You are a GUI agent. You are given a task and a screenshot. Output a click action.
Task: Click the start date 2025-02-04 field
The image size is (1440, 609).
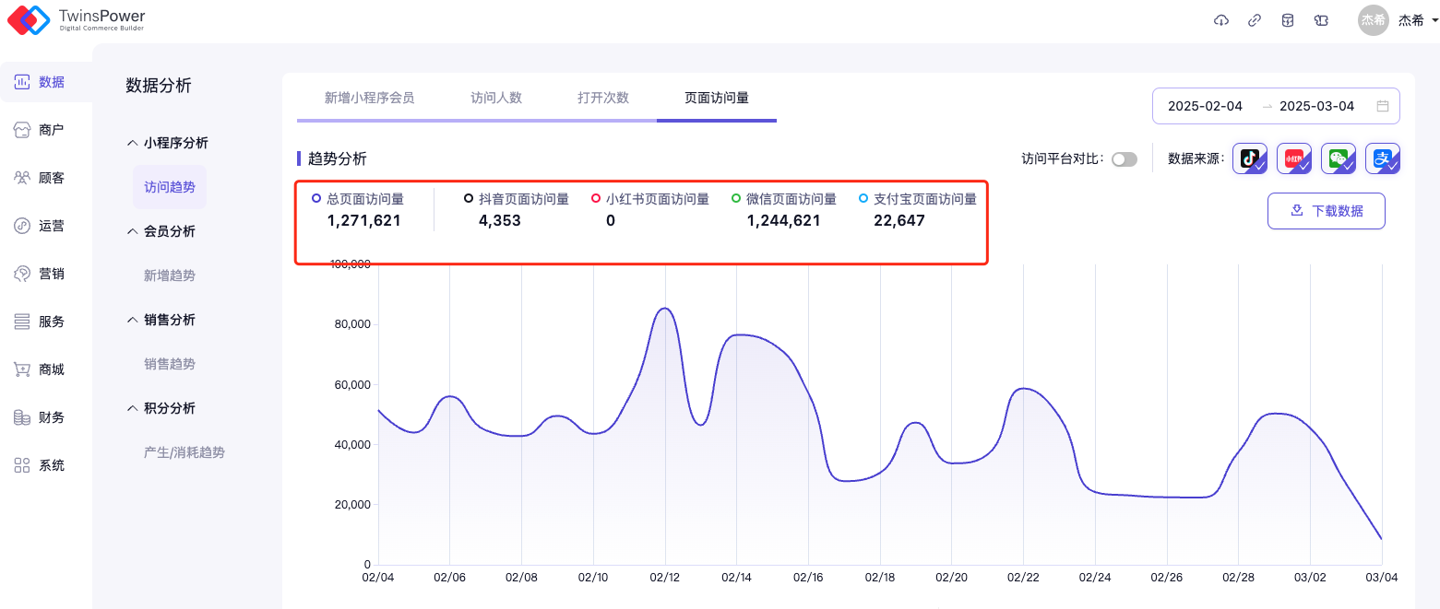coord(1205,106)
